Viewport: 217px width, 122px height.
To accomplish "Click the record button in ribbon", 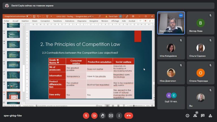I will tap(145, 21).
